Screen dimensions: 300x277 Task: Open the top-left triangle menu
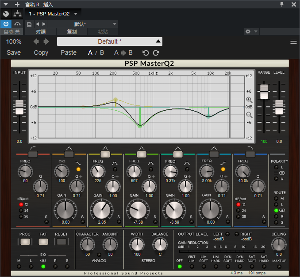click(6, 4)
